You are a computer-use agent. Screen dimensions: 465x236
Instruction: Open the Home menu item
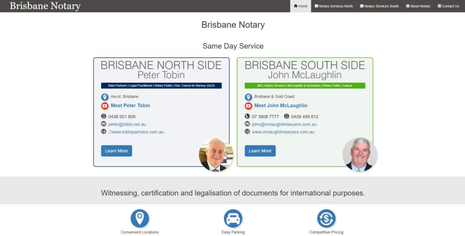[x=301, y=6]
